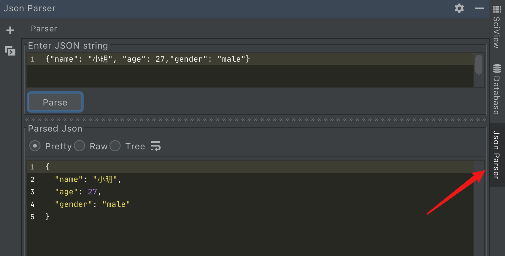505x256 pixels.
Task: Click the SciView grid icon
Action: pyautogui.click(x=497, y=9)
